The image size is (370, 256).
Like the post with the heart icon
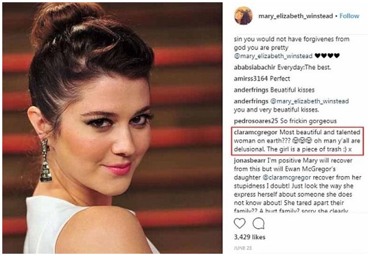pyautogui.click(x=240, y=223)
